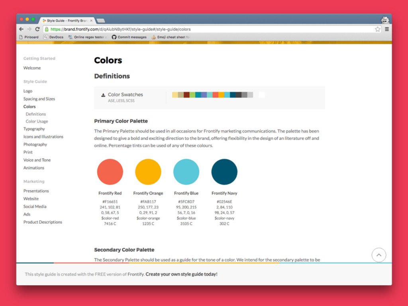Click Create your own style guide today!
Image resolution: width=408 pixels, height=306 pixels.
click(x=181, y=274)
